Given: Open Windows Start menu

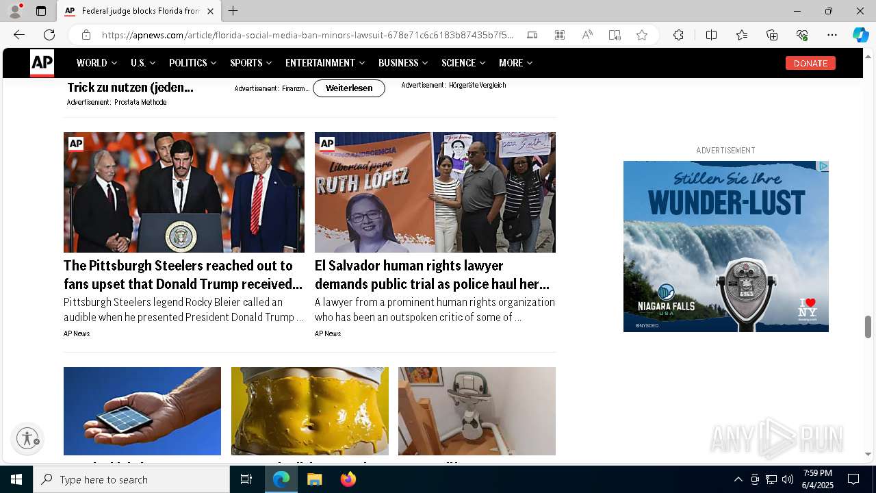Looking at the screenshot, I should point(16,479).
